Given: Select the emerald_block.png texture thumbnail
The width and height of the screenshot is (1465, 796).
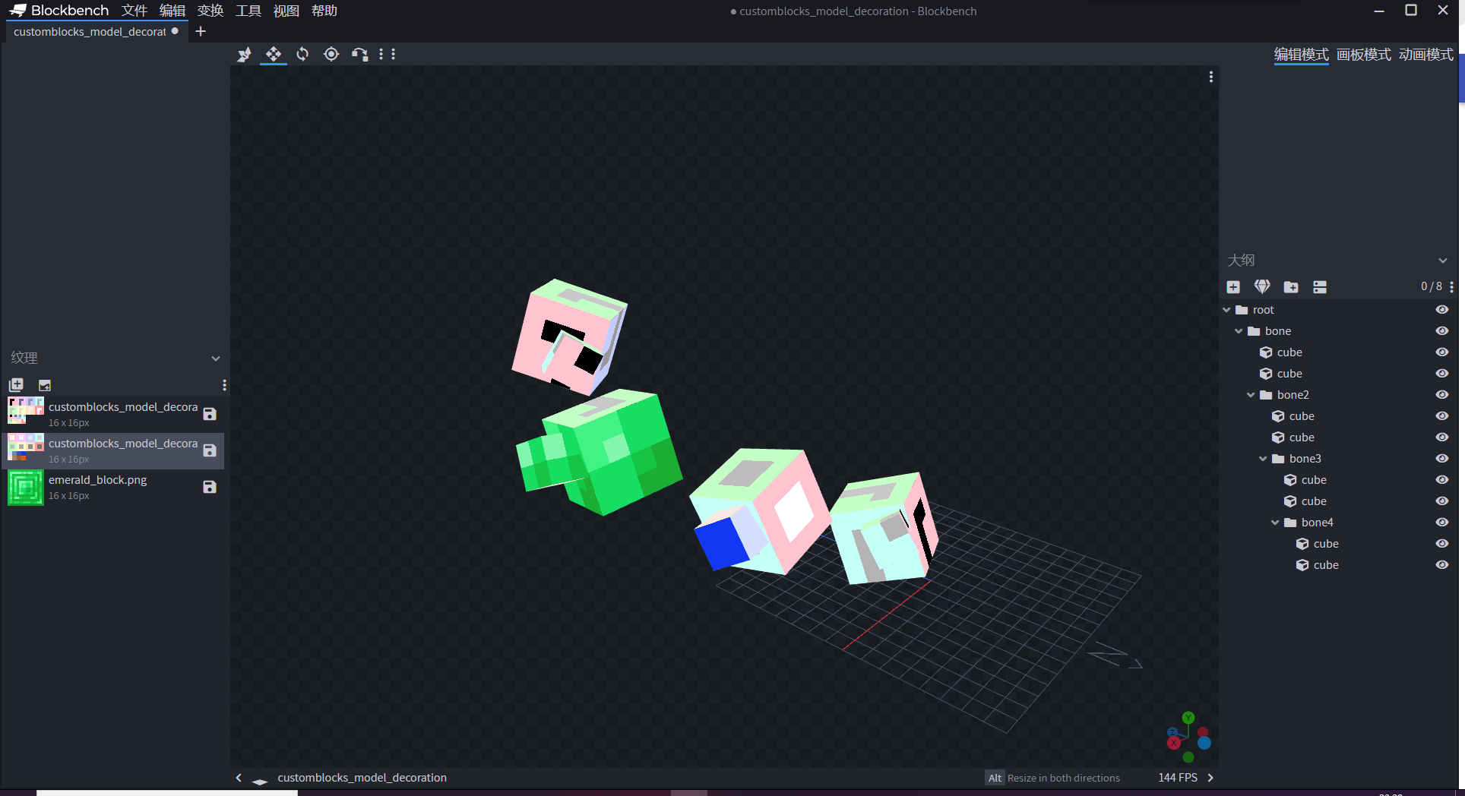Looking at the screenshot, I should tap(26, 488).
